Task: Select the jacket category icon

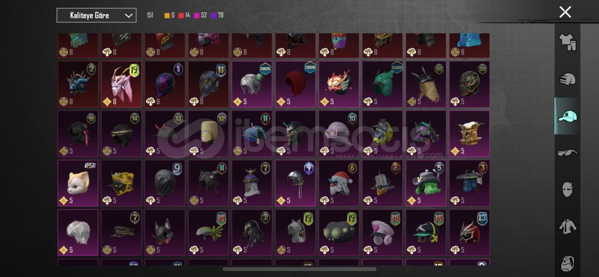Action: [567, 226]
